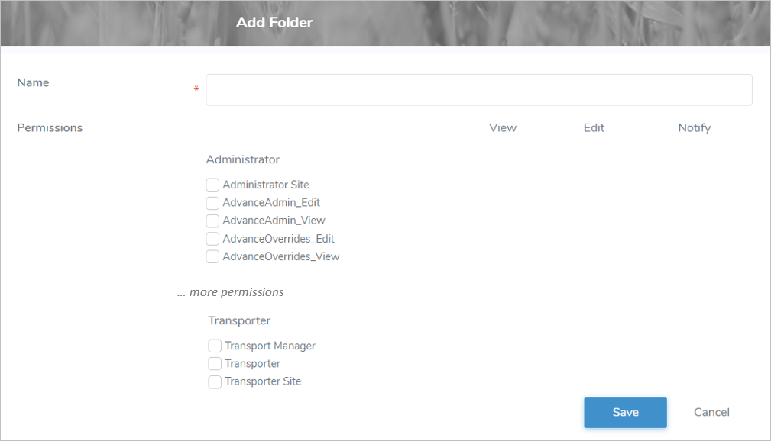771x441 pixels.
Task: Check the Transporter Site permission
Action: tap(215, 381)
